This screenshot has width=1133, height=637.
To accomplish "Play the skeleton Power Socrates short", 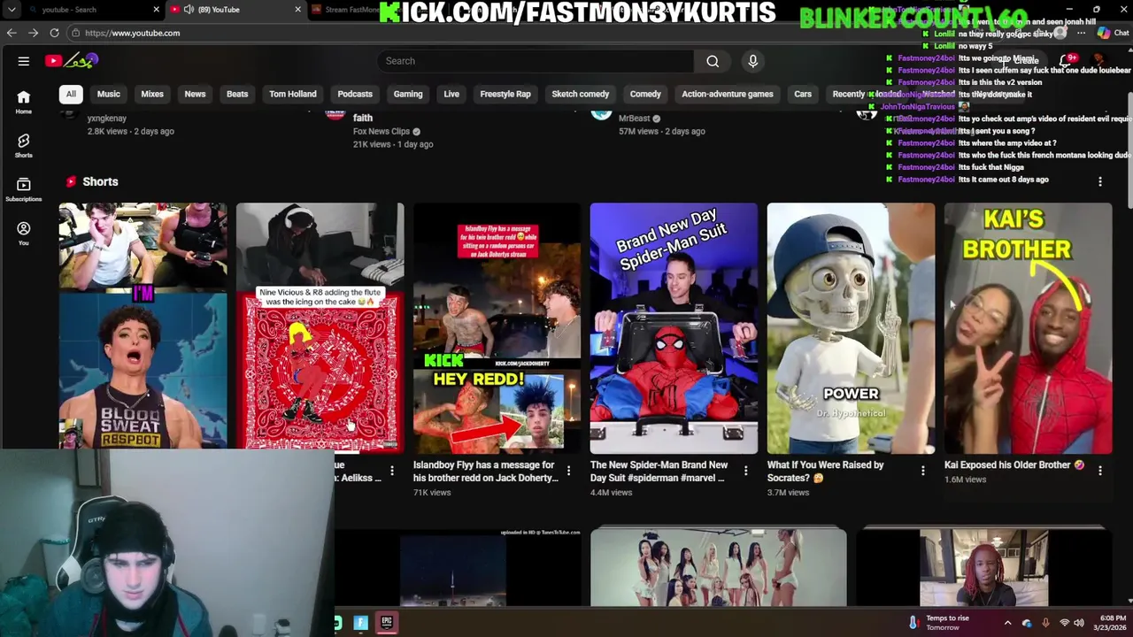I will click(x=852, y=328).
